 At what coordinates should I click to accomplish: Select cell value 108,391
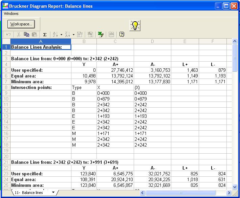point(84,179)
